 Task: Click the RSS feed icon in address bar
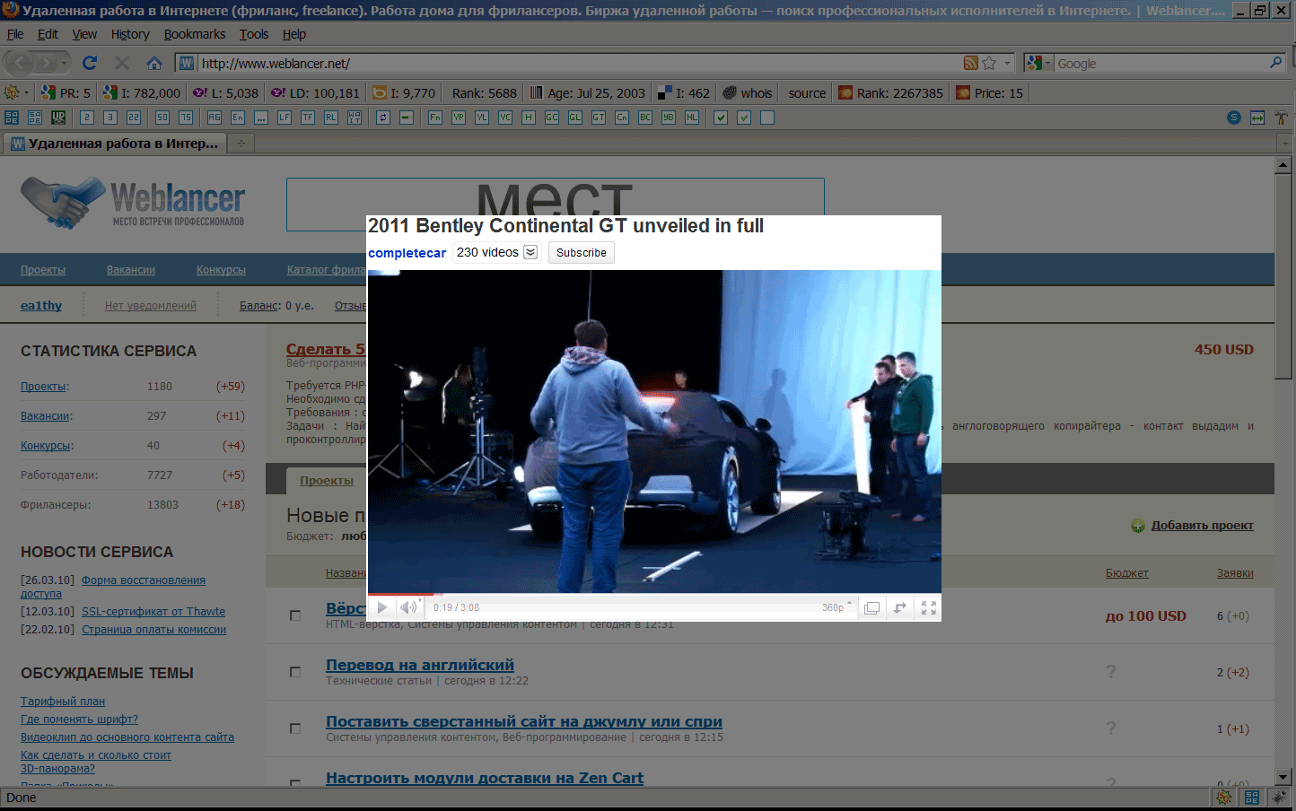(970, 63)
